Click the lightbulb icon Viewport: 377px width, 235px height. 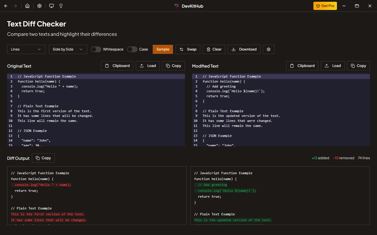(61, 6)
